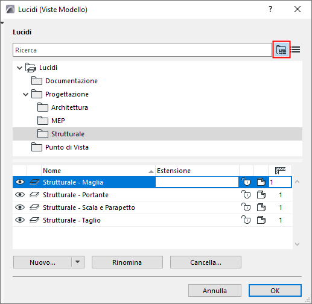
Task: Click the small disclosure triangle under title bar
Action: coord(2,23)
